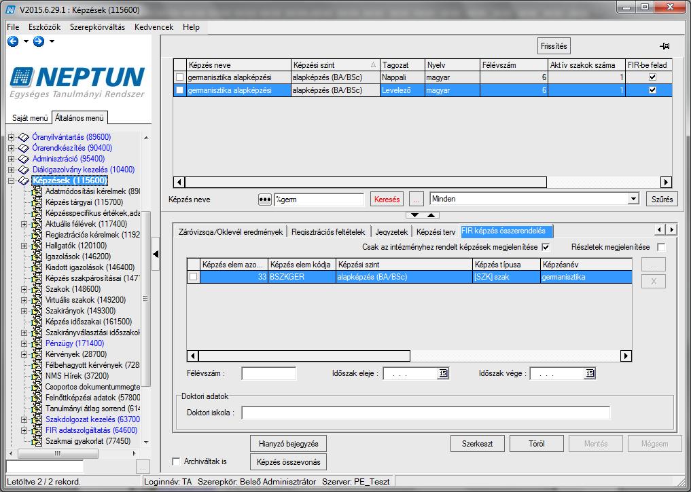Viewport: 691px width, 492px height.
Task: Click the Frissítés button
Action: (x=554, y=46)
